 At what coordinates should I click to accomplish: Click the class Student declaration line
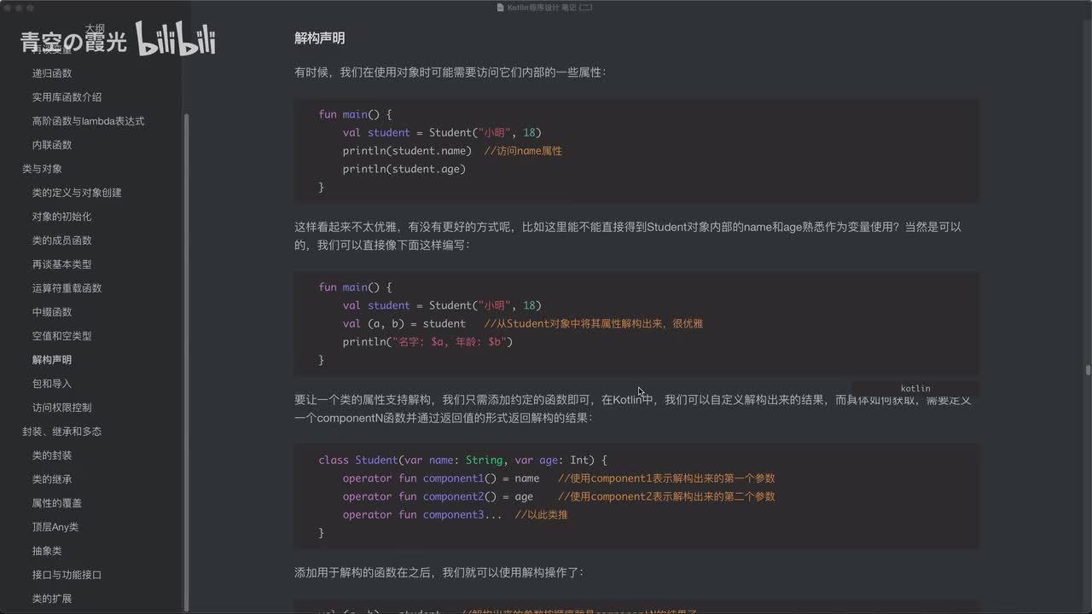462,460
